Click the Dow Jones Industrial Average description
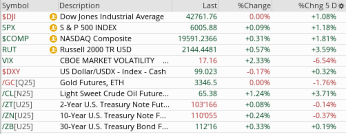 click(x=112, y=17)
